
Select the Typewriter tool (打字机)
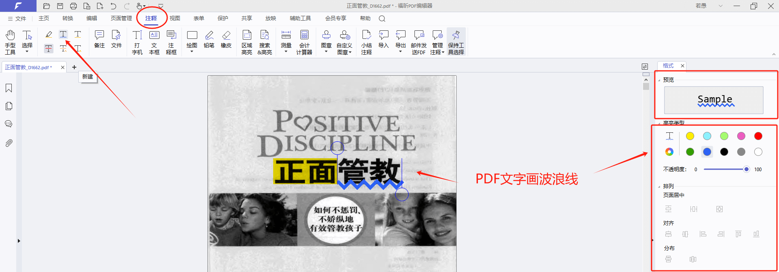[x=137, y=42]
